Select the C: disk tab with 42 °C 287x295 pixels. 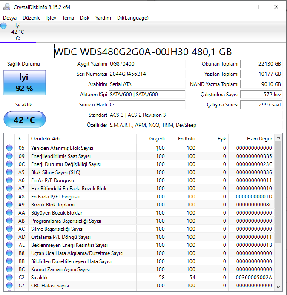click(18, 32)
